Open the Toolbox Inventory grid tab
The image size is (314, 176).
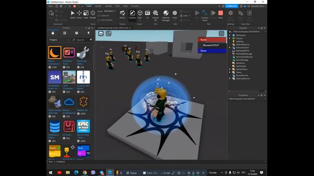(x=65, y=33)
